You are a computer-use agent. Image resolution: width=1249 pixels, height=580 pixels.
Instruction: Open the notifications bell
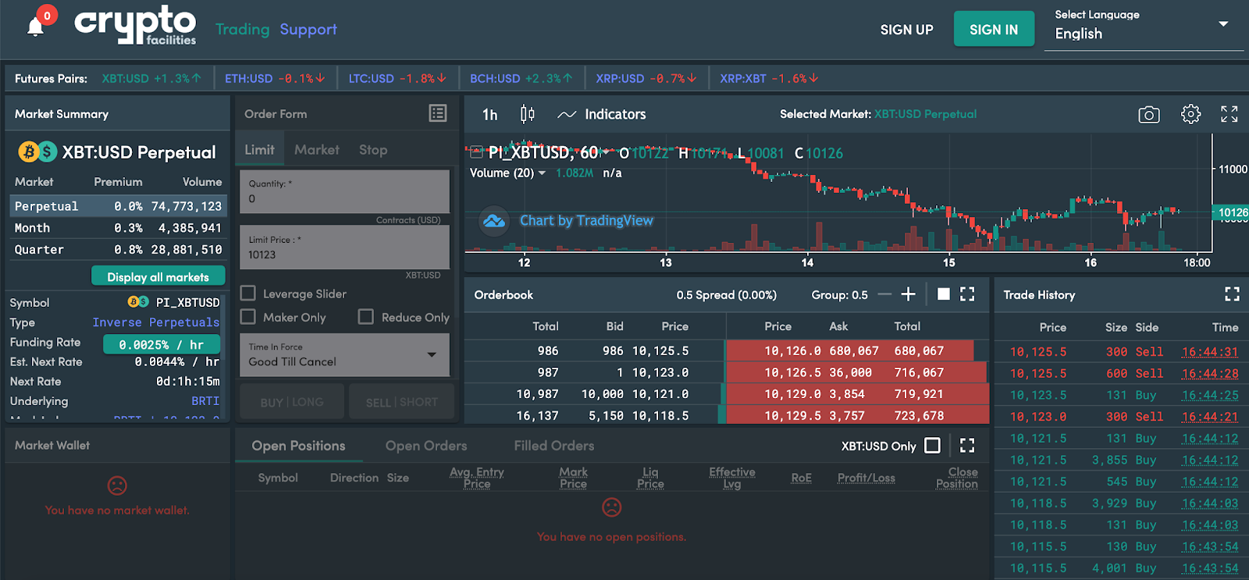tap(35, 27)
